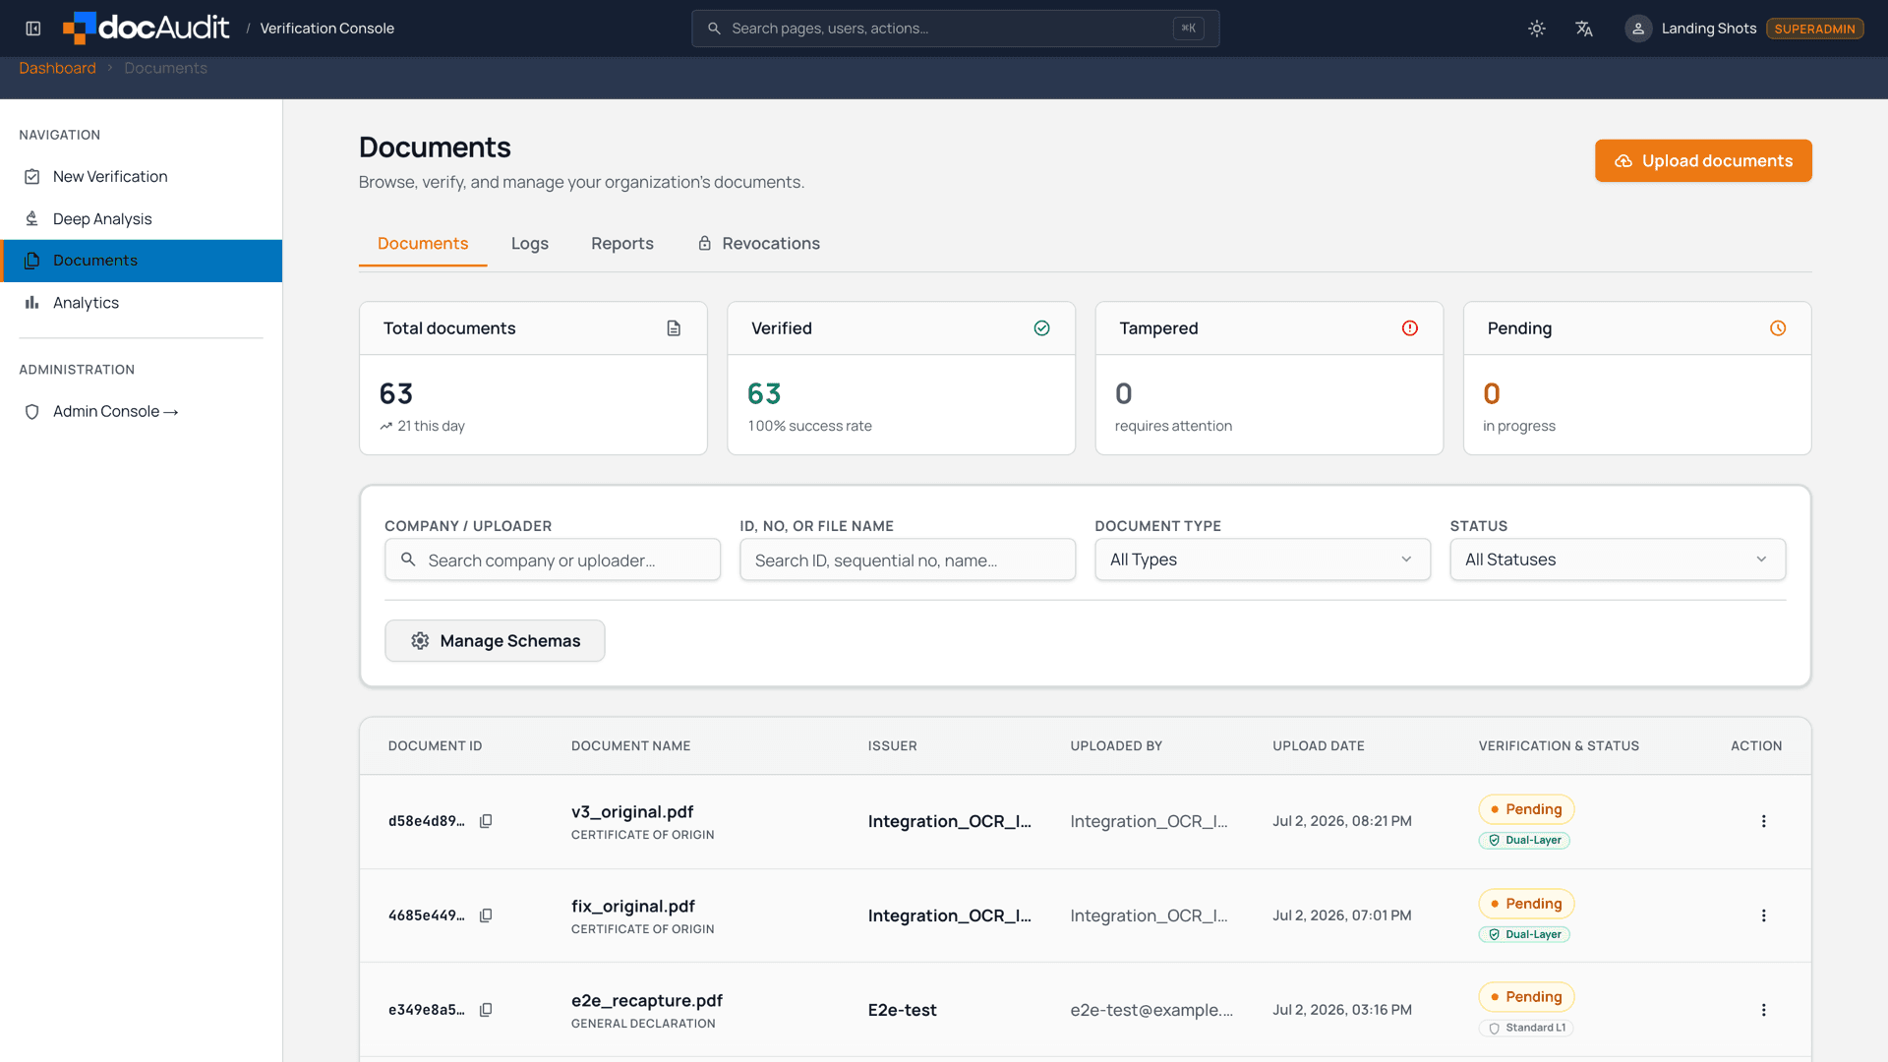1888x1062 pixels.
Task: Click the SUPERADMIN badge
Action: (1814, 29)
